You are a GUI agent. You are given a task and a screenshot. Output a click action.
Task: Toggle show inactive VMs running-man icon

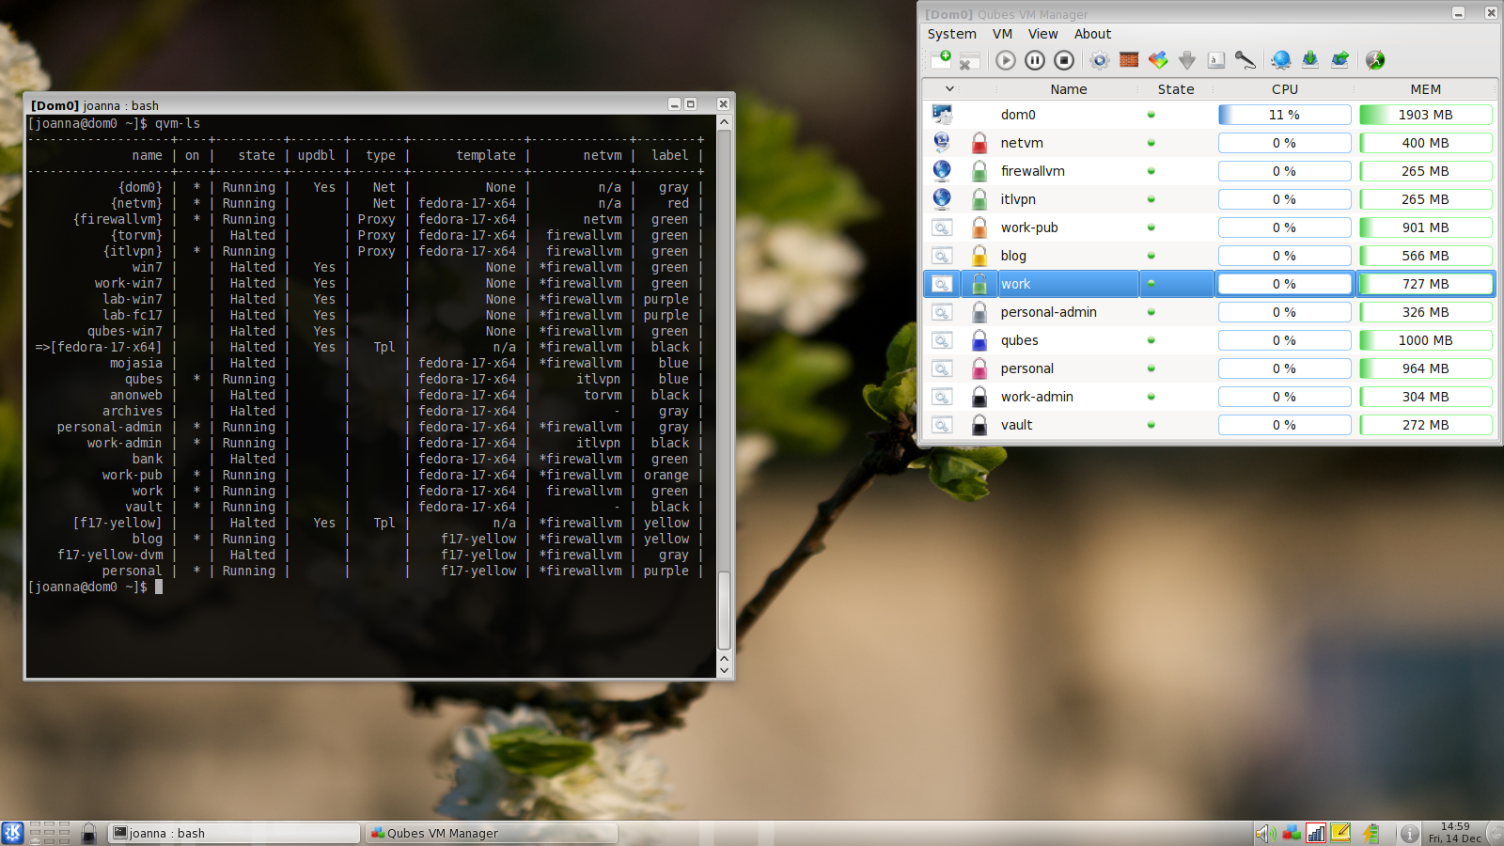[x=1375, y=60]
